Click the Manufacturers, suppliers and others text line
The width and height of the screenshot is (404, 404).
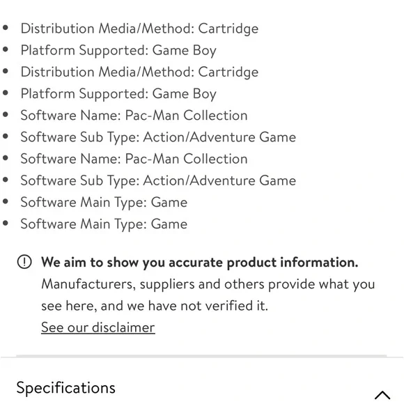pyautogui.click(x=208, y=284)
